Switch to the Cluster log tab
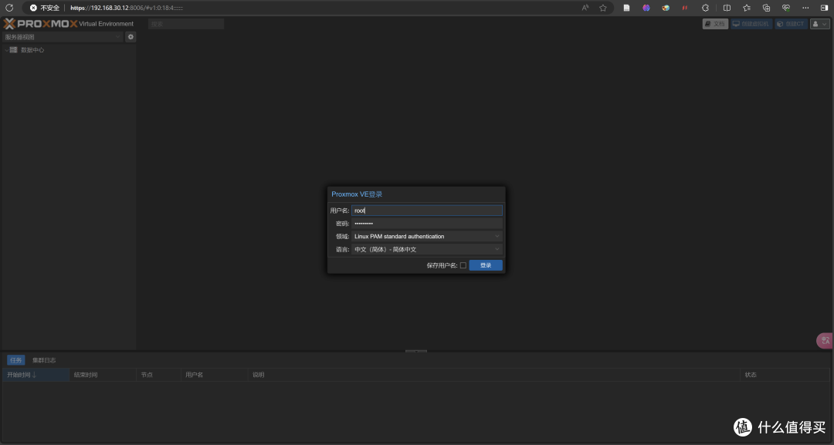 pyautogui.click(x=44, y=360)
